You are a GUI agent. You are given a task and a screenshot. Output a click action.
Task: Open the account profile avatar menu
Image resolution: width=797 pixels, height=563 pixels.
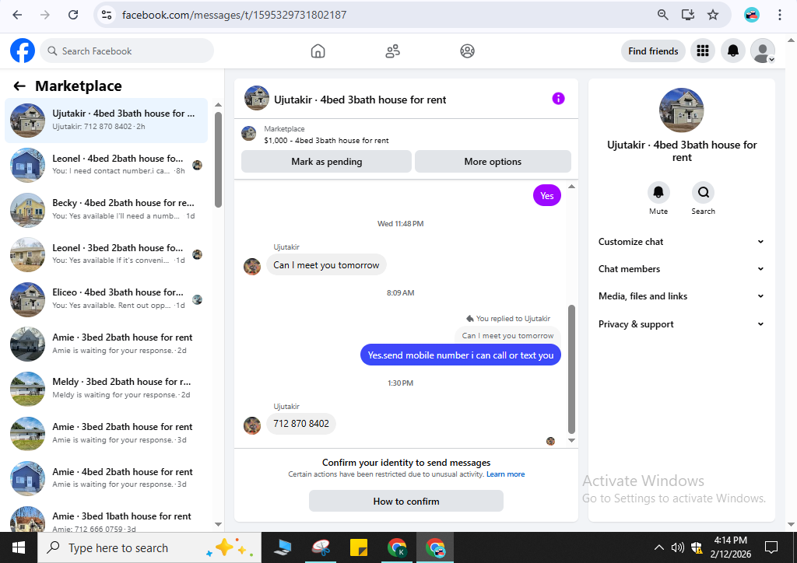tap(763, 51)
